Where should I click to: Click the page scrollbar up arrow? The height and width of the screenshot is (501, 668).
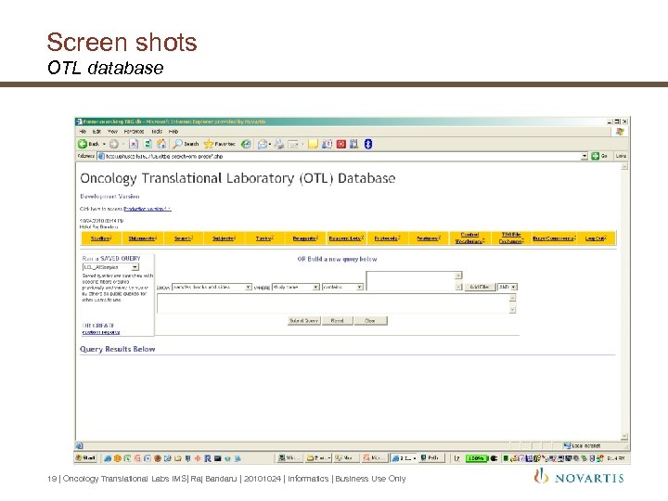[624, 167]
